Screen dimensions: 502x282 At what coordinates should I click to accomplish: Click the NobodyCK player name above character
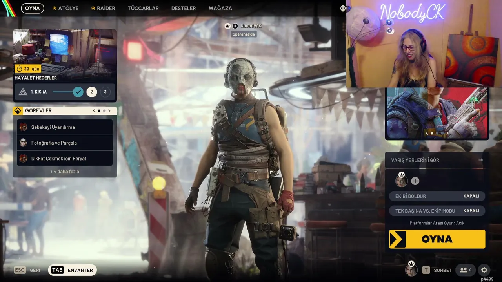(251, 26)
